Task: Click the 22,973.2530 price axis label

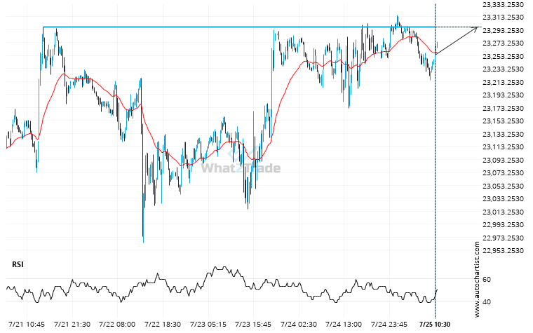Action: click(503, 238)
